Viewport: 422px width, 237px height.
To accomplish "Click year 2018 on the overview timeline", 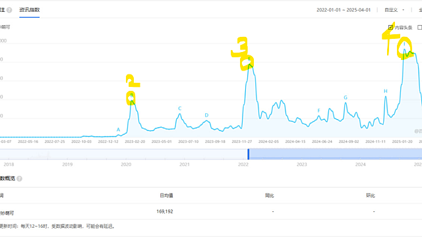I will tap(9, 165).
